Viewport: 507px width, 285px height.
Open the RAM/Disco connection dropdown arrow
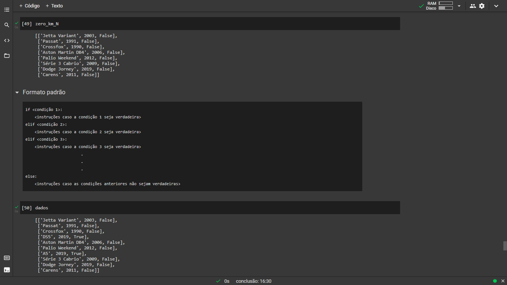(x=459, y=6)
